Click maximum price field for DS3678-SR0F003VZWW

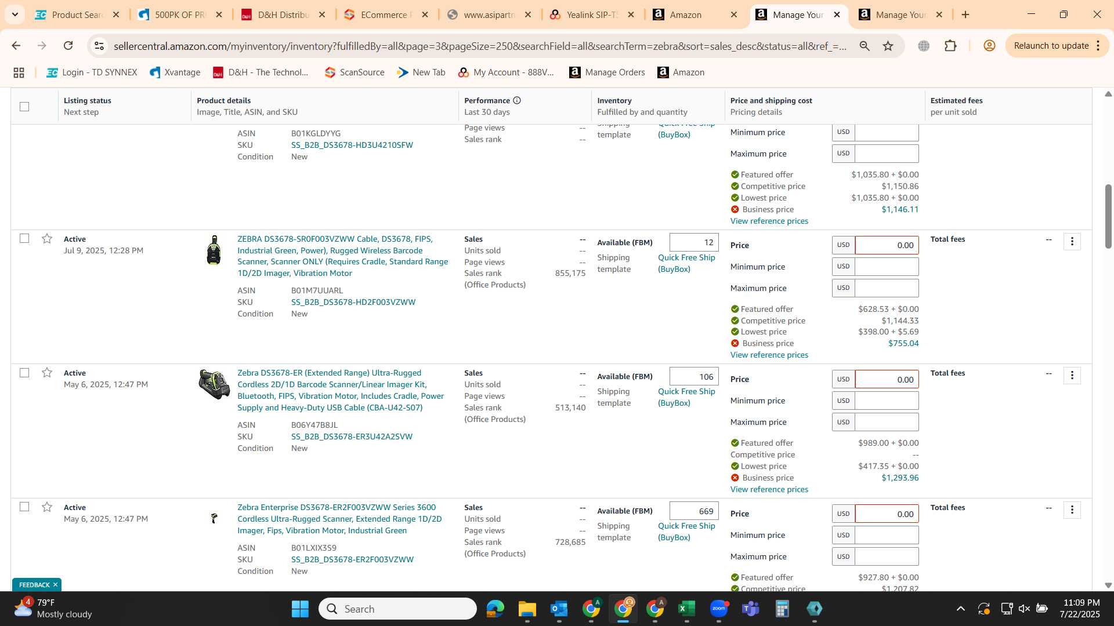tap(887, 288)
